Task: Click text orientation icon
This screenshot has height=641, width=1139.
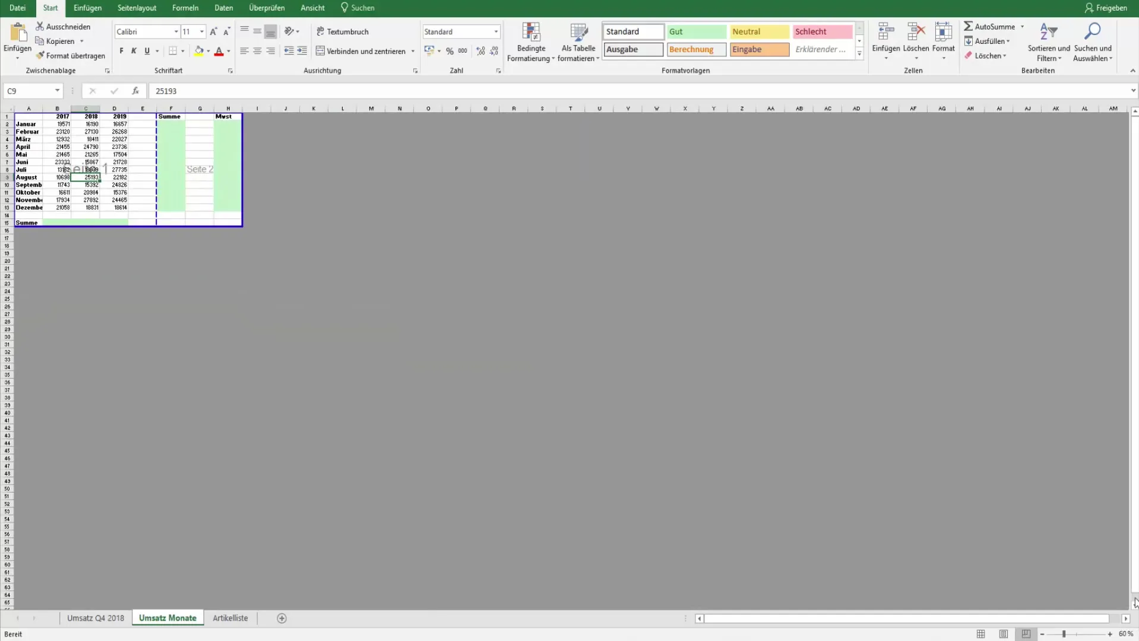Action: pyautogui.click(x=289, y=31)
